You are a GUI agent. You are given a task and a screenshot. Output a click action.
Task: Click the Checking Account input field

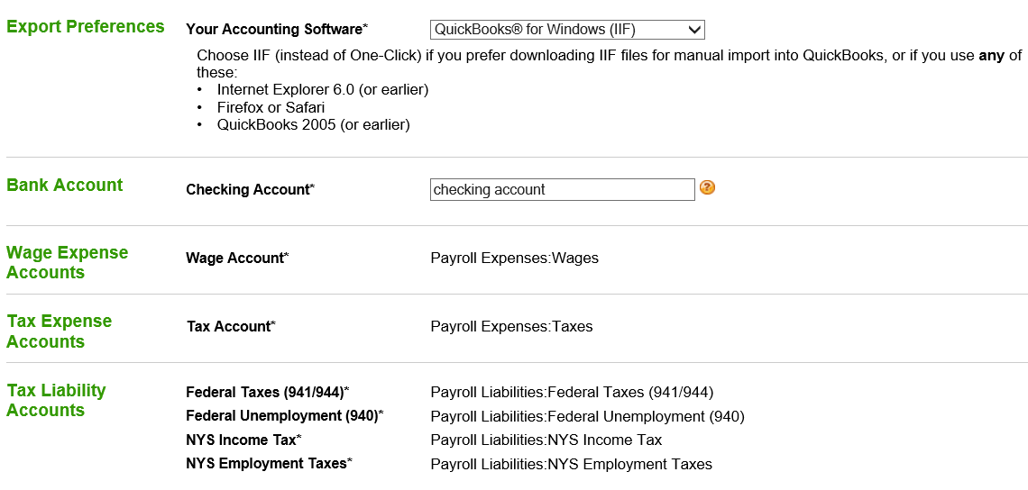click(x=562, y=189)
